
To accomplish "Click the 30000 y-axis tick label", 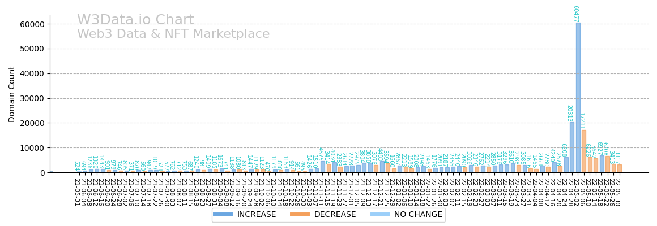I will 34,98.
